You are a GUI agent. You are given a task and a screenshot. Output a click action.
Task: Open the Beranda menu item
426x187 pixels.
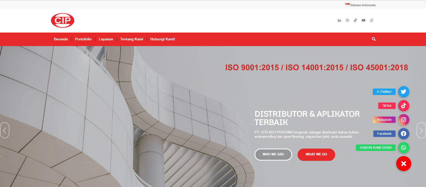coord(61,39)
